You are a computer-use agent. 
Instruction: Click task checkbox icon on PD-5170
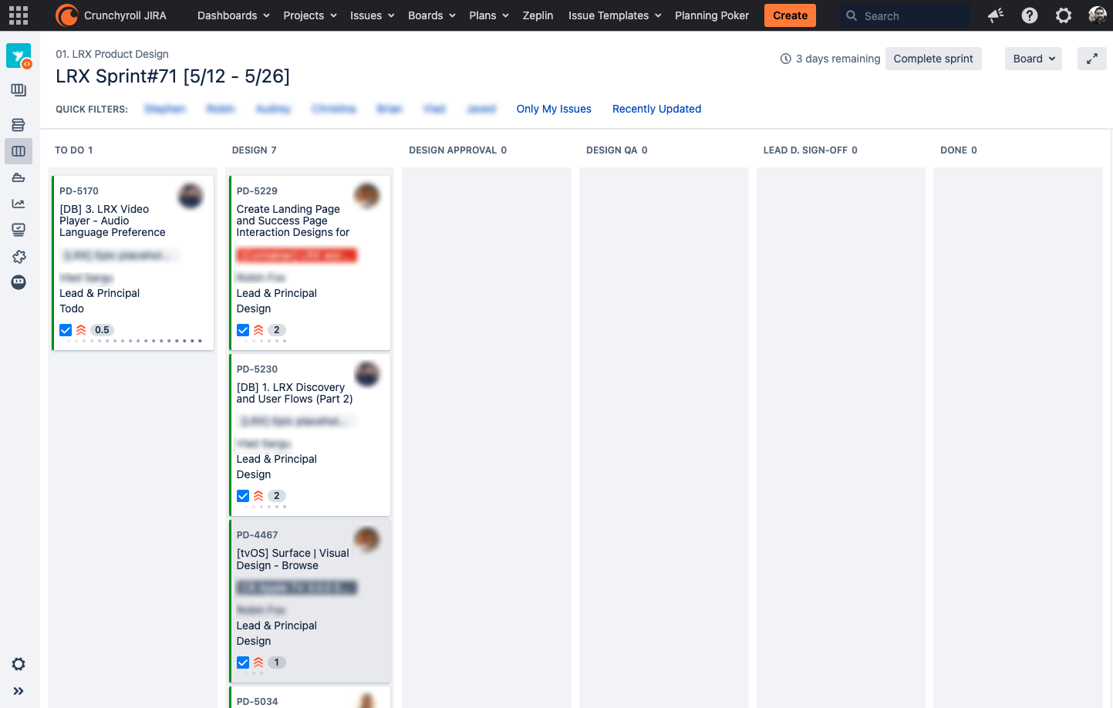click(x=66, y=330)
